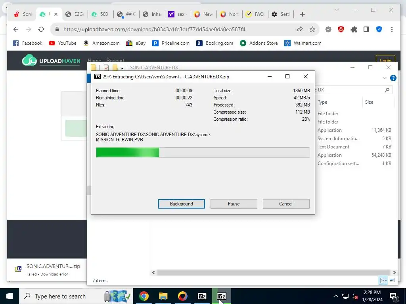Switch to the 503 browser tab

click(100, 14)
